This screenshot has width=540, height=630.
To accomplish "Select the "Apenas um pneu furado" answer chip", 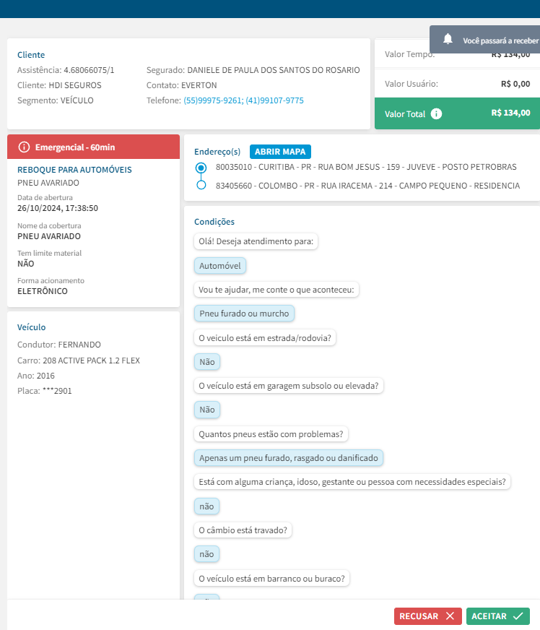I will tap(289, 458).
